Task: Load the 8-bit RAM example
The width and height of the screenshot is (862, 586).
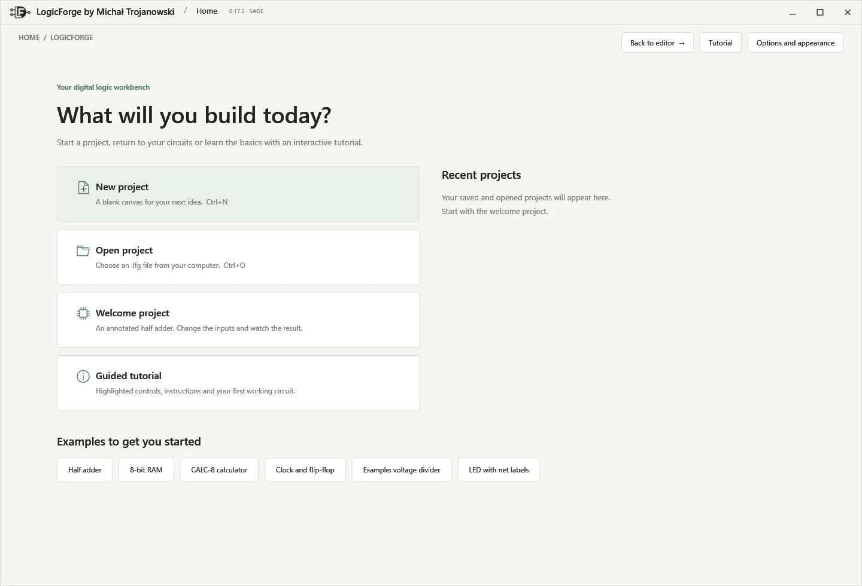Action: tap(146, 470)
